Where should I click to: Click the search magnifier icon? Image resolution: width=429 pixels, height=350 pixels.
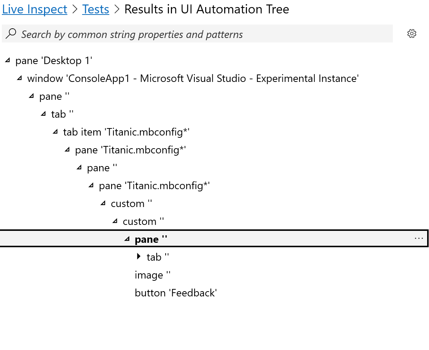click(x=11, y=33)
